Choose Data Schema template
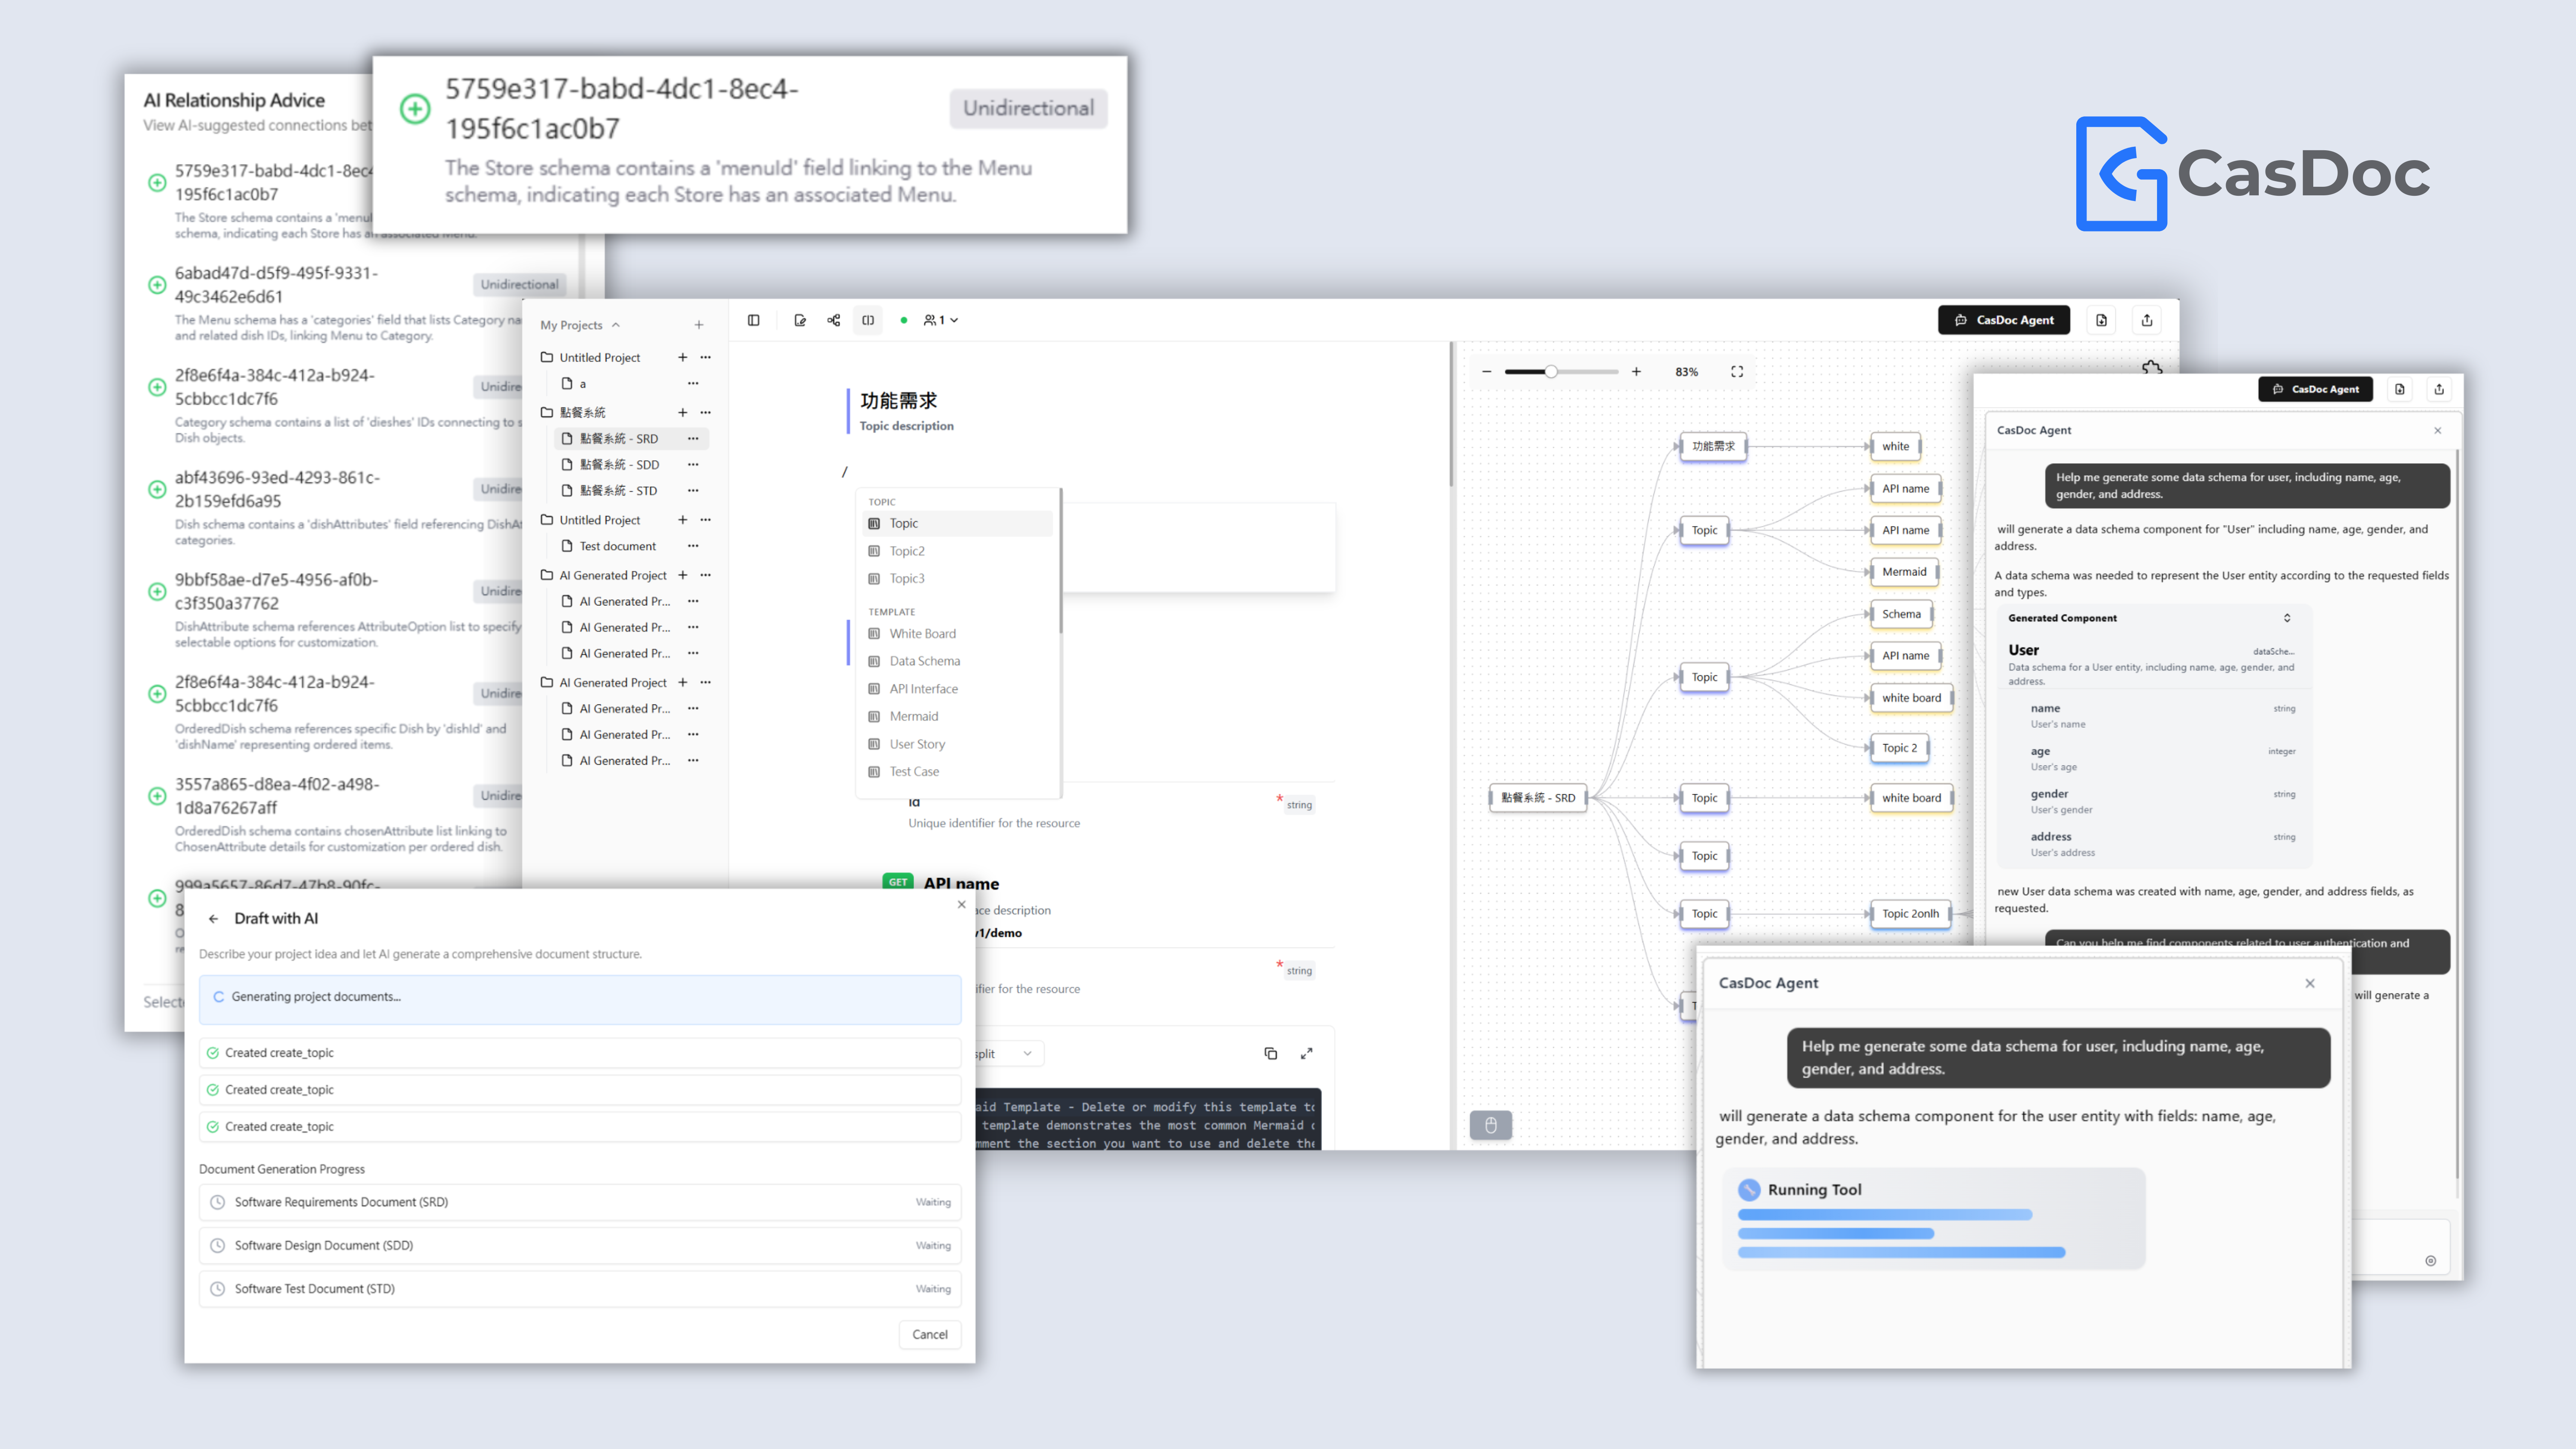The image size is (2576, 1449). (x=957, y=661)
